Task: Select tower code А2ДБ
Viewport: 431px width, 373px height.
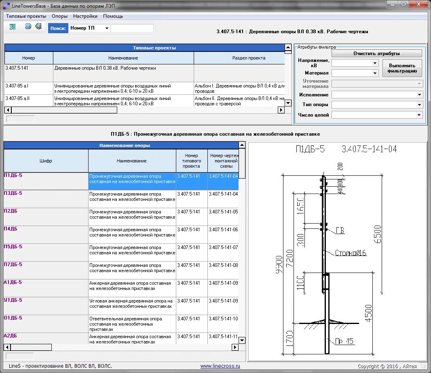Action: point(46,338)
